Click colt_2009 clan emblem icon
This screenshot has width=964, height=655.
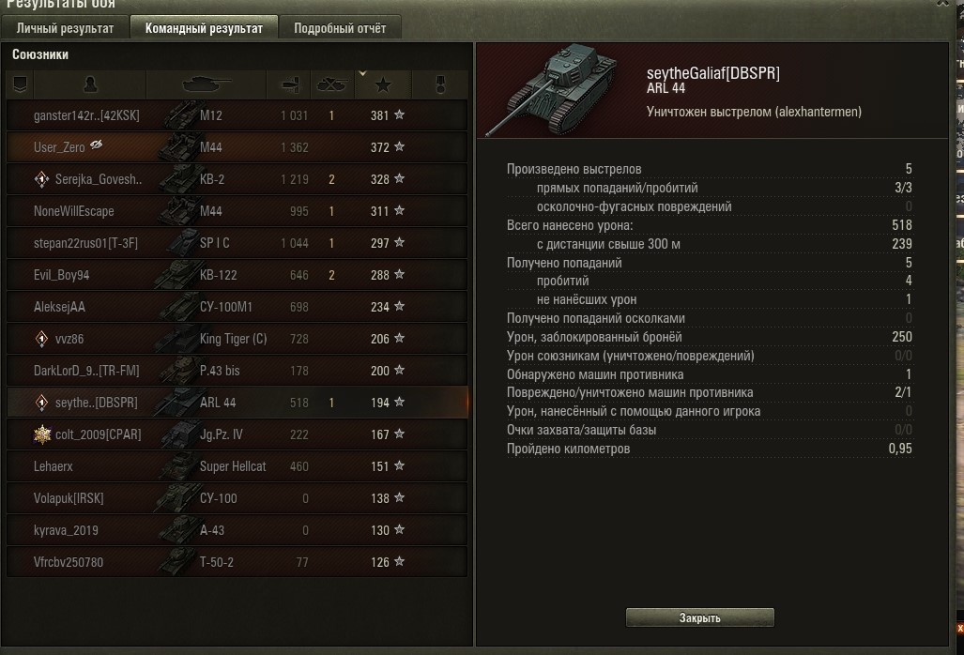(42, 434)
